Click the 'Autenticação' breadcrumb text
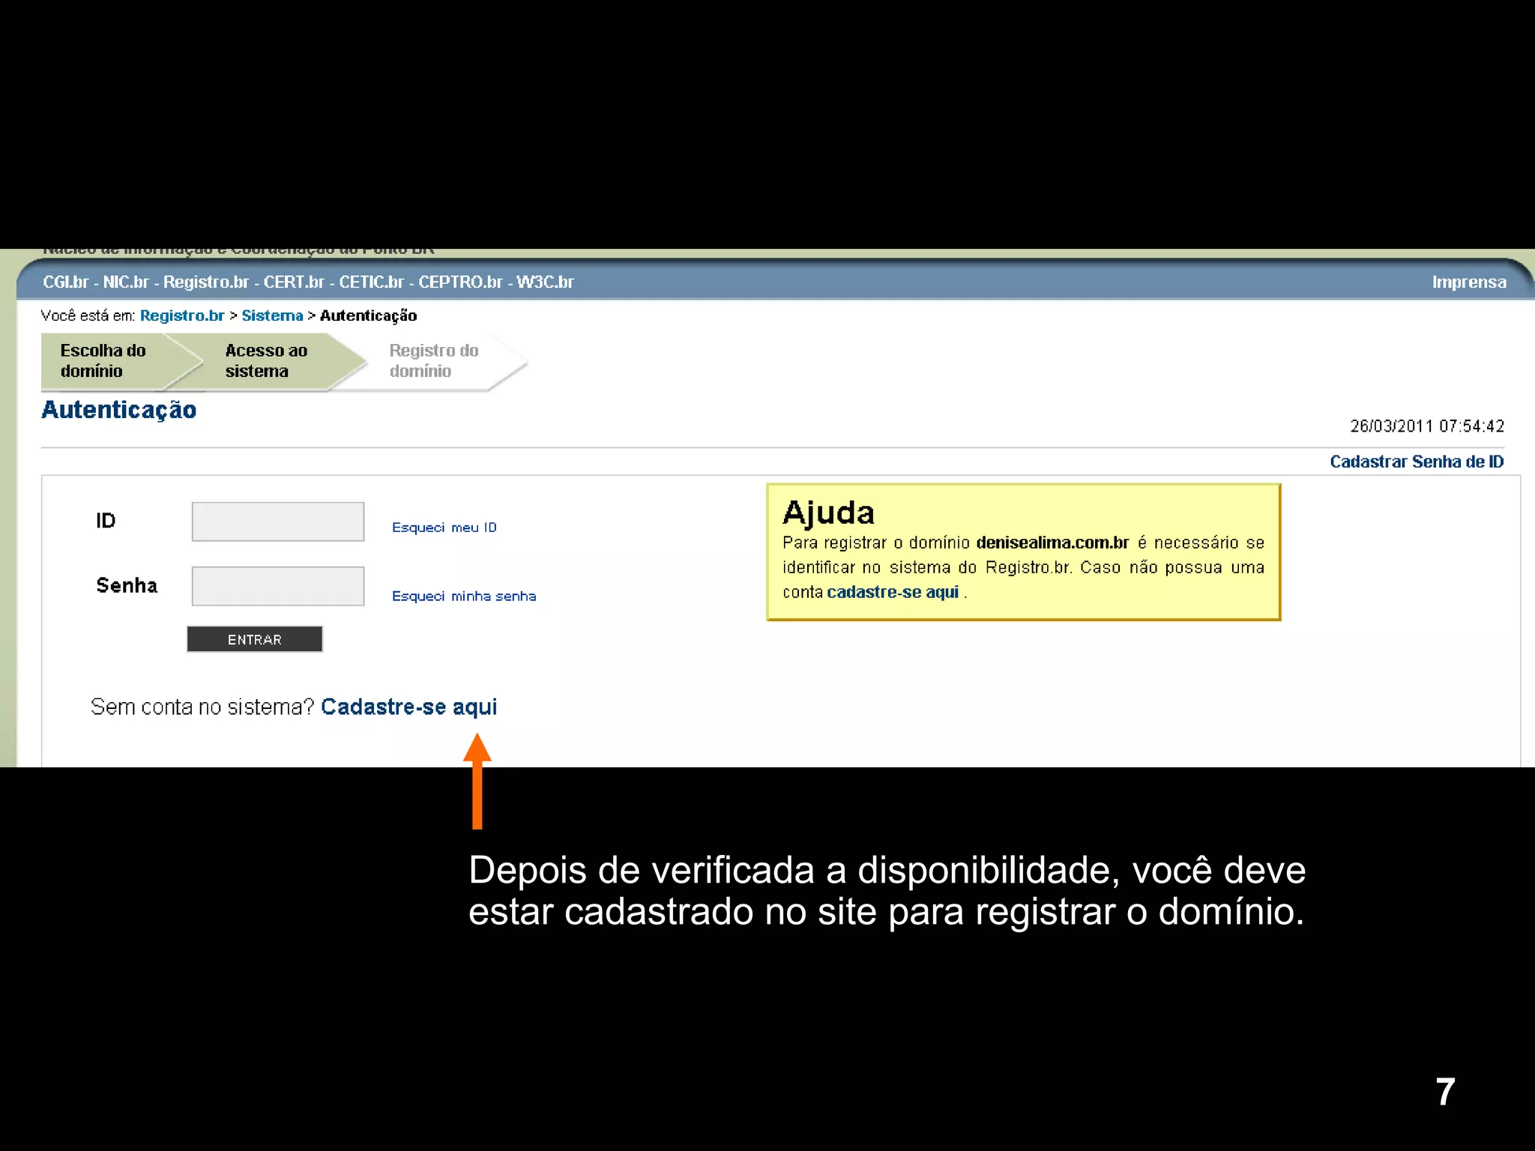This screenshot has height=1151, width=1535. [368, 315]
